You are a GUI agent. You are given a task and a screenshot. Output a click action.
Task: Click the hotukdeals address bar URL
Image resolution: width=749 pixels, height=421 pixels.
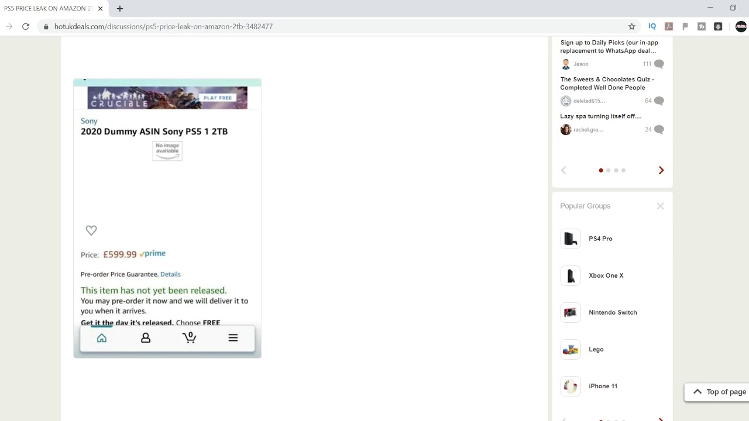(163, 26)
